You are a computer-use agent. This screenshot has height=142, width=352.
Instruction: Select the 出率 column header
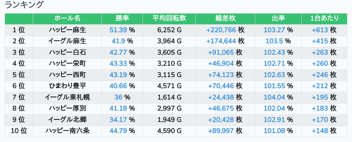pyautogui.click(x=278, y=18)
